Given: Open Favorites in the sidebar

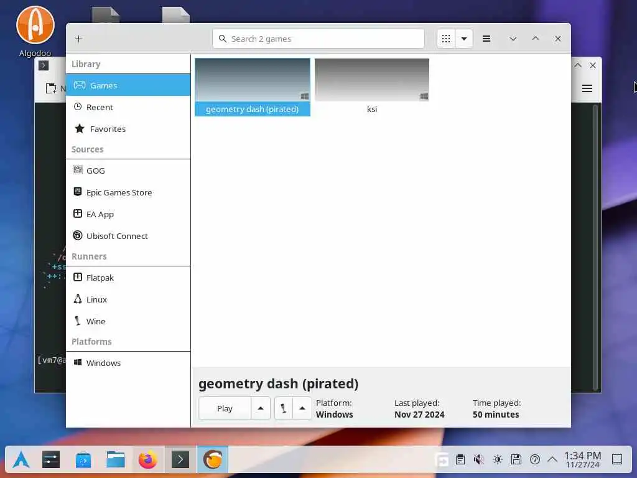Looking at the screenshot, I should [128, 129].
